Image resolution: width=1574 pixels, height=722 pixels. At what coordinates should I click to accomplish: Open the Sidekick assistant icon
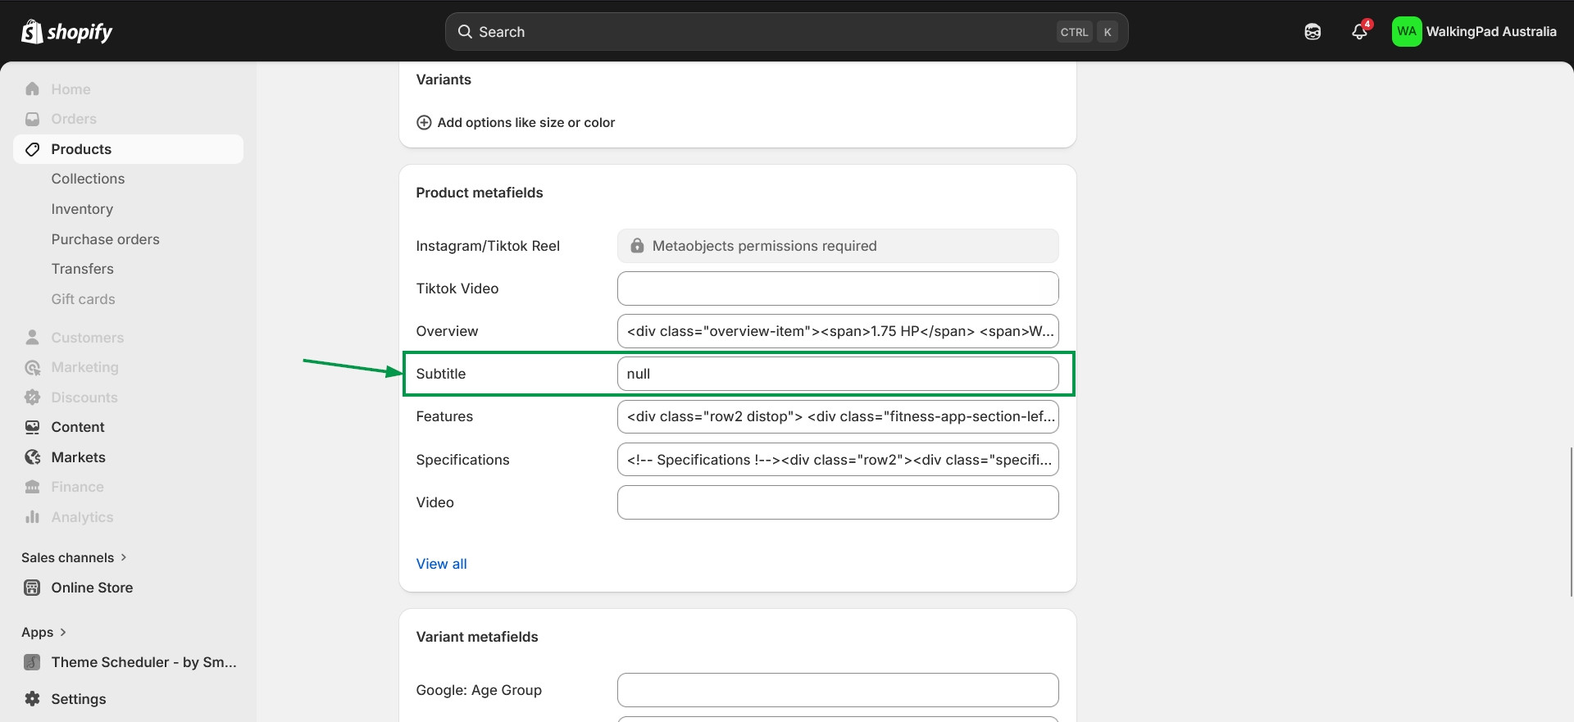click(1312, 32)
